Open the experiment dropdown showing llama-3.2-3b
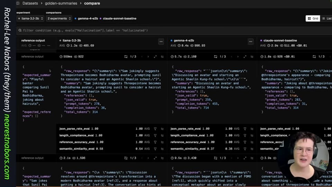 [30, 18]
